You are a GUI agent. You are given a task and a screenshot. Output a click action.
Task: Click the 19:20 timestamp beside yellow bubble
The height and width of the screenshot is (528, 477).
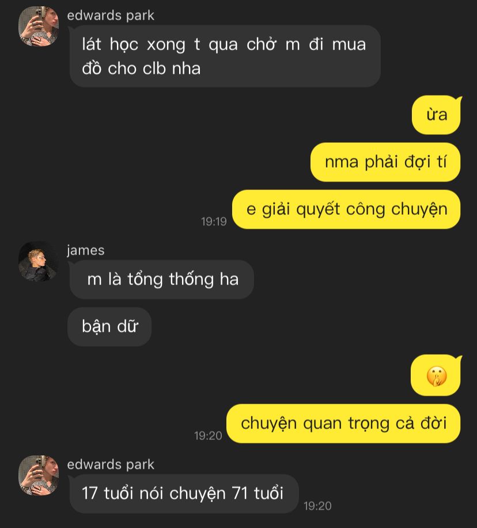pyautogui.click(x=208, y=436)
